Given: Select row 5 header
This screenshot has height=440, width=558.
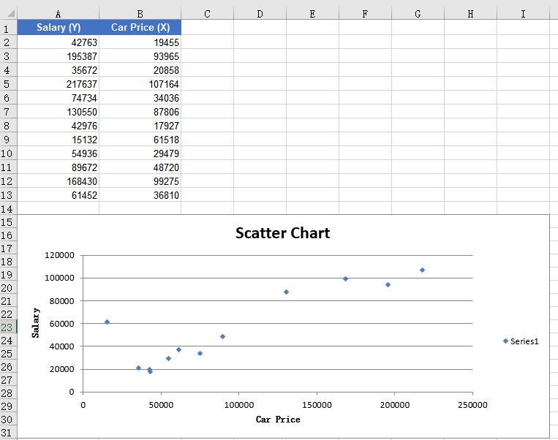Looking at the screenshot, I should [x=8, y=84].
